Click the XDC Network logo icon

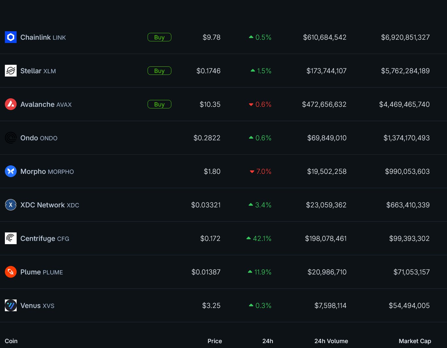pos(11,205)
